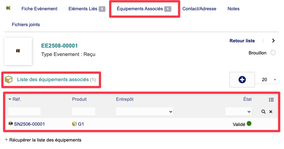Open the Contact/Adresse tab

(199, 9)
